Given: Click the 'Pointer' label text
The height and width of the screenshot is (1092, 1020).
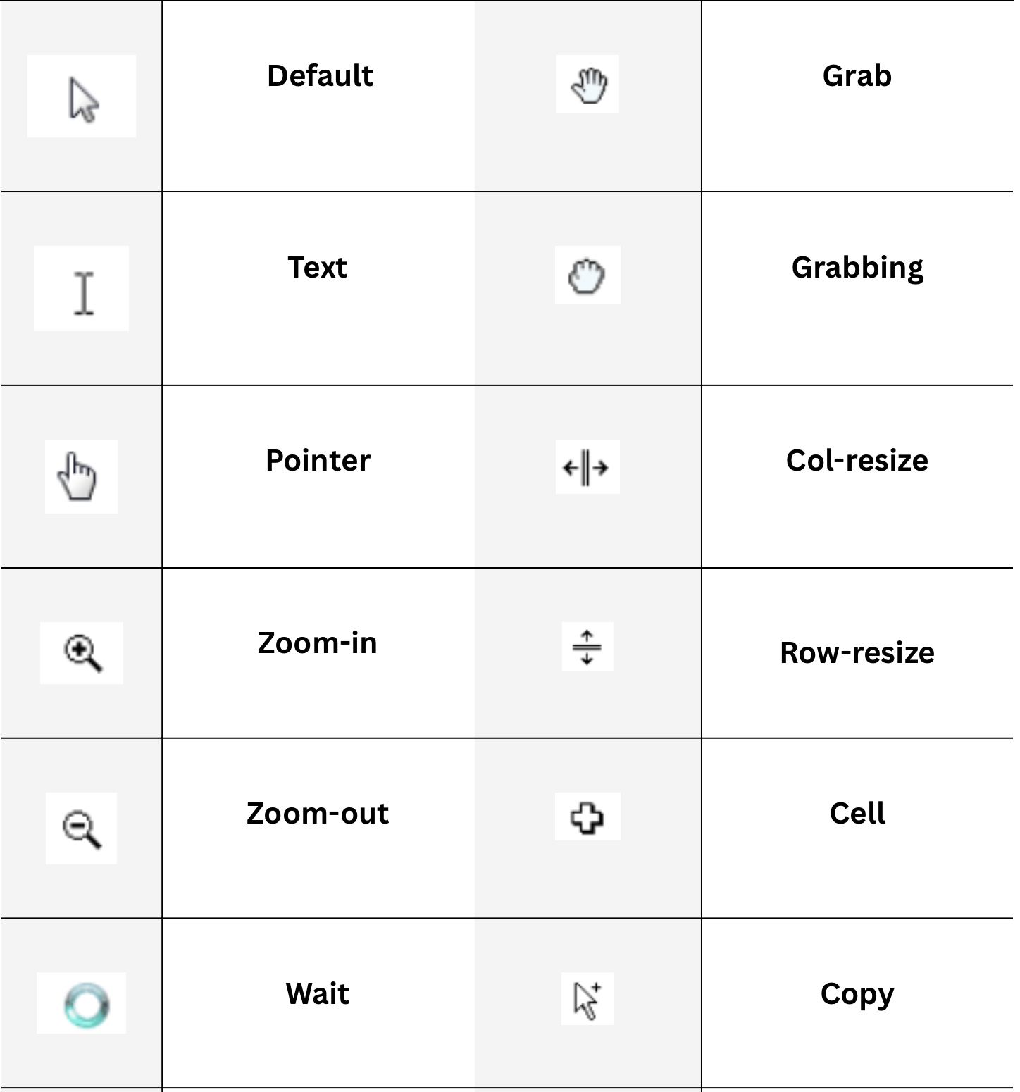Looking at the screenshot, I should 318,460.
